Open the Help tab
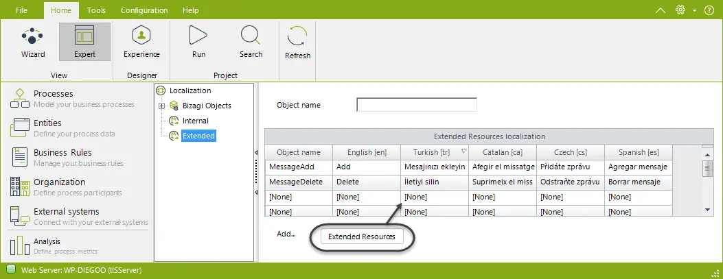Screen dimensions: 723x279 tap(190, 10)
